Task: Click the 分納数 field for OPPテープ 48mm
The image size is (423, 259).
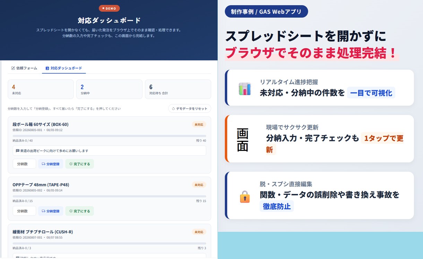Action: point(24,211)
